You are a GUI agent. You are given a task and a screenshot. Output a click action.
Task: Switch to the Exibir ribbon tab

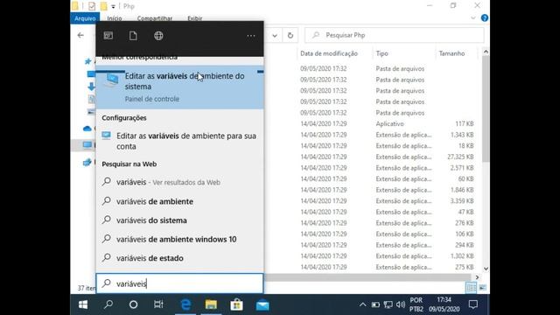pos(195,18)
